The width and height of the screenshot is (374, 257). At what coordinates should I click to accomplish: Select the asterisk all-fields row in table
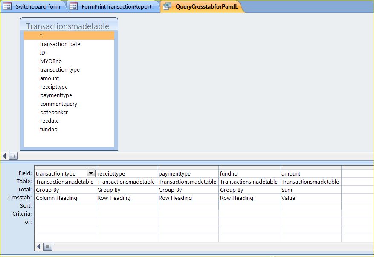[69, 35]
